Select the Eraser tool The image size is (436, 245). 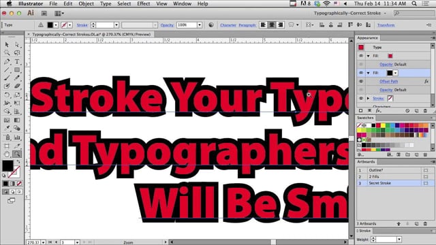coord(17,86)
